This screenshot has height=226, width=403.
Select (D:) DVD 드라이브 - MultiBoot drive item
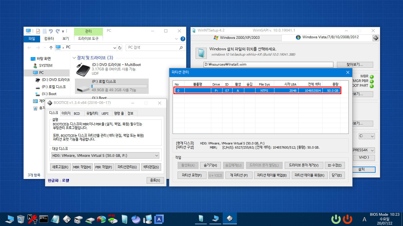pyautogui.click(x=112, y=69)
